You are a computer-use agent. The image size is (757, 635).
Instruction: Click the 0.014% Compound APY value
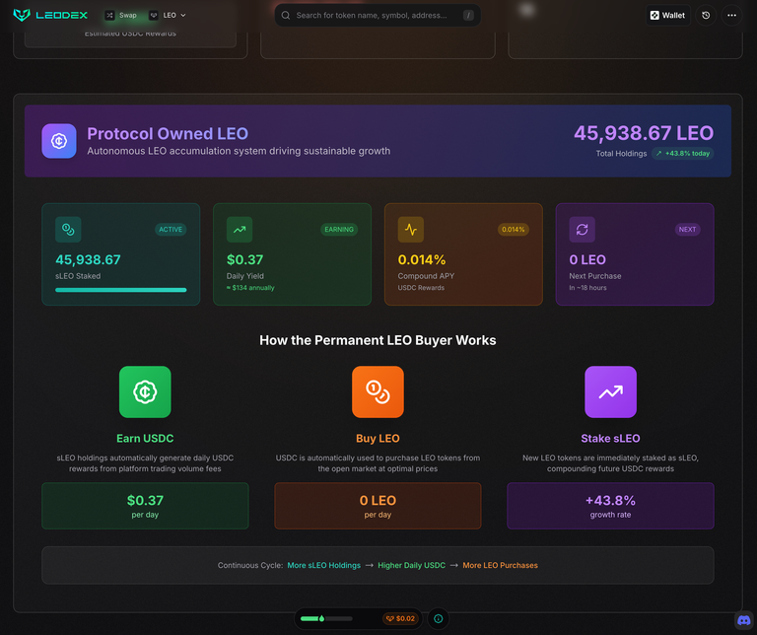(x=422, y=259)
